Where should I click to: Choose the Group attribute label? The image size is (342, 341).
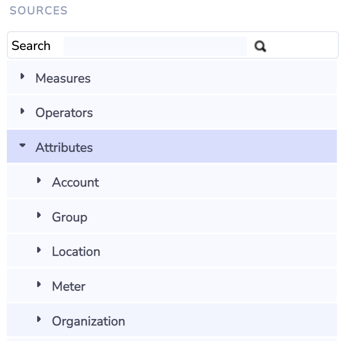(70, 217)
